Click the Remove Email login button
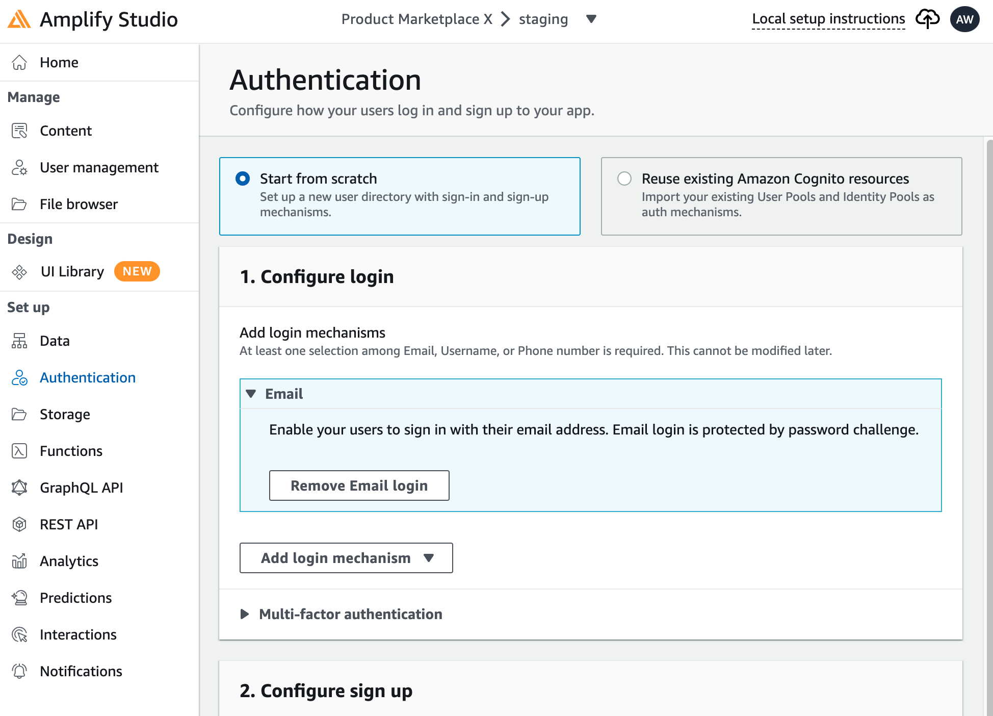Viewport: 993px width, 716px height. pos(359,485)
